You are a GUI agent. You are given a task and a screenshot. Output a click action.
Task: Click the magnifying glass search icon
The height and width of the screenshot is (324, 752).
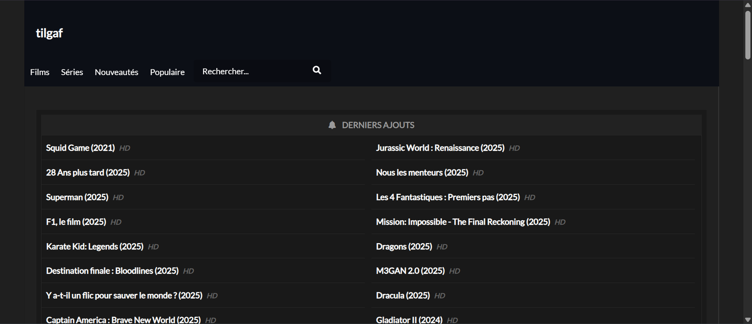coord(317,70)
